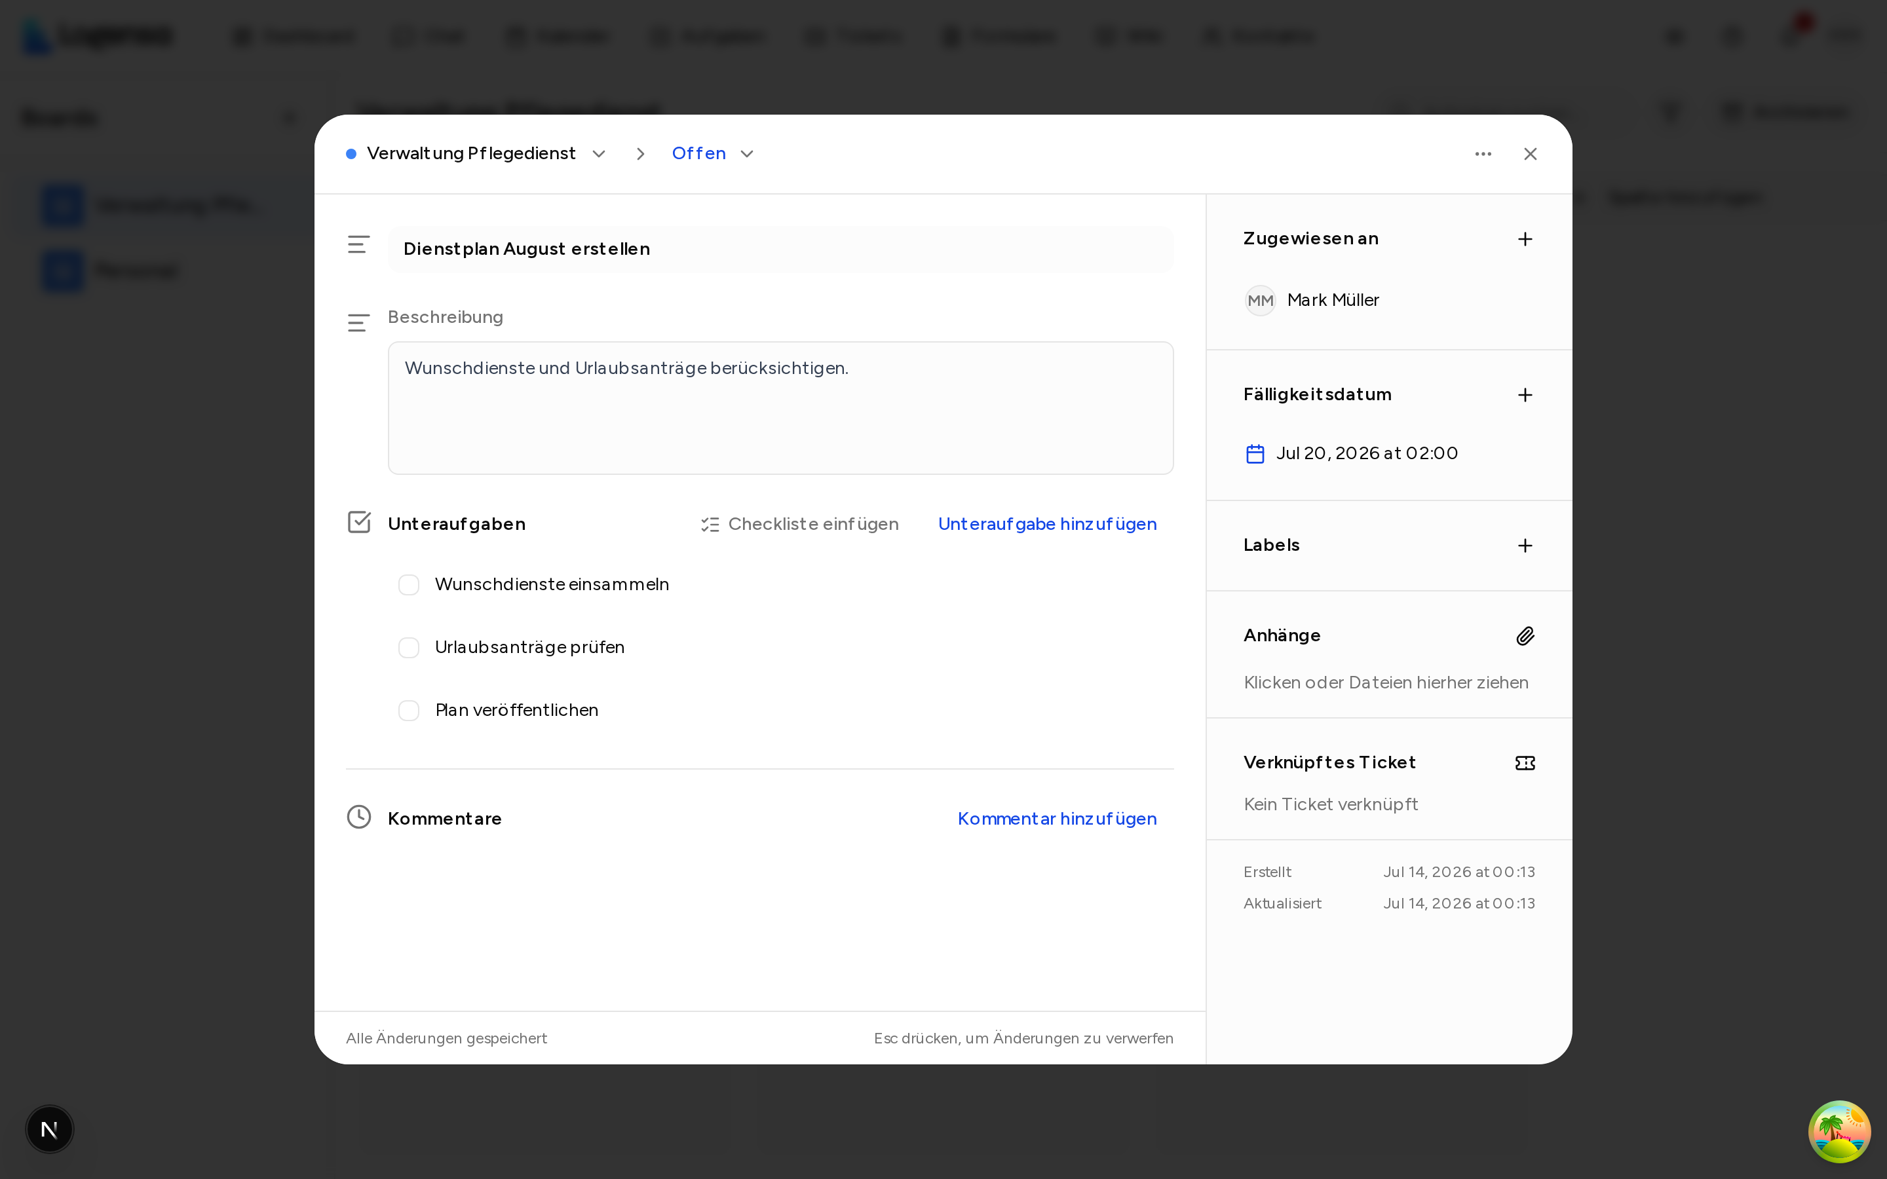Screen dimensions: 1887x1179
Task: Open the three-dots more options menu
Action: click(1483, 154)
